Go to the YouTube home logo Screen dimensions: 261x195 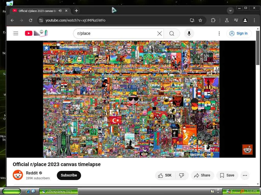pyautogui.click(x=36, y=33)
